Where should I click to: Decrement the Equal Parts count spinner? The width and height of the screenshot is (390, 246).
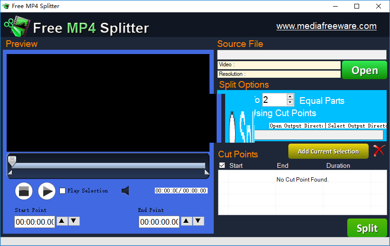tap(290, 102)
